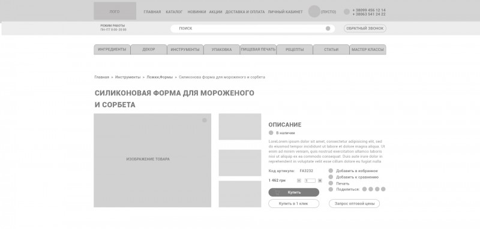Screen dimensions: 480x229
Task: Click the article code FA3232
Action: [x=306, y=171]
